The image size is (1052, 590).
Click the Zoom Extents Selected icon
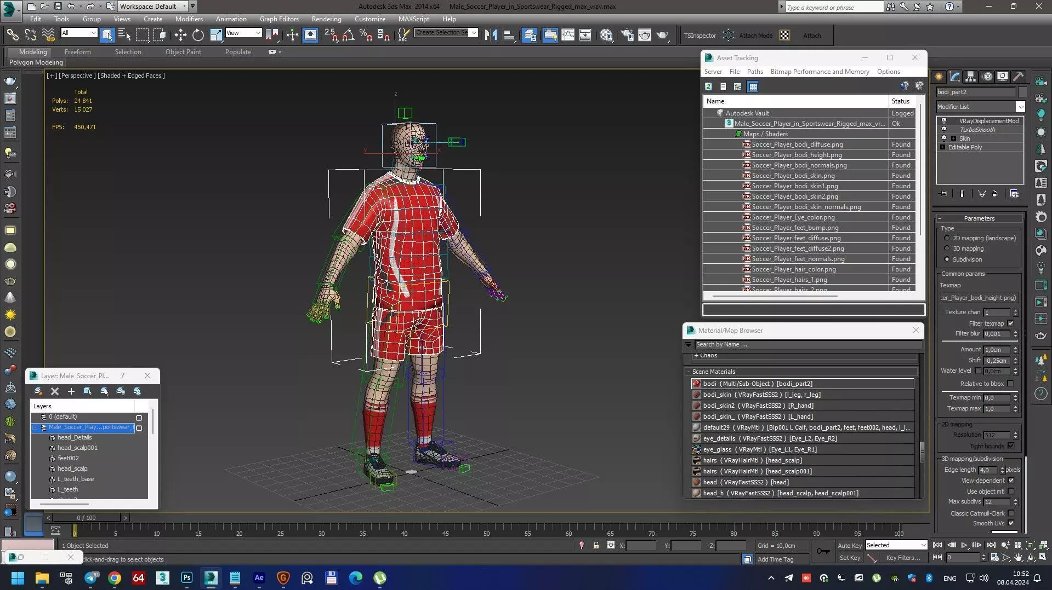(x=1031, y=546)
